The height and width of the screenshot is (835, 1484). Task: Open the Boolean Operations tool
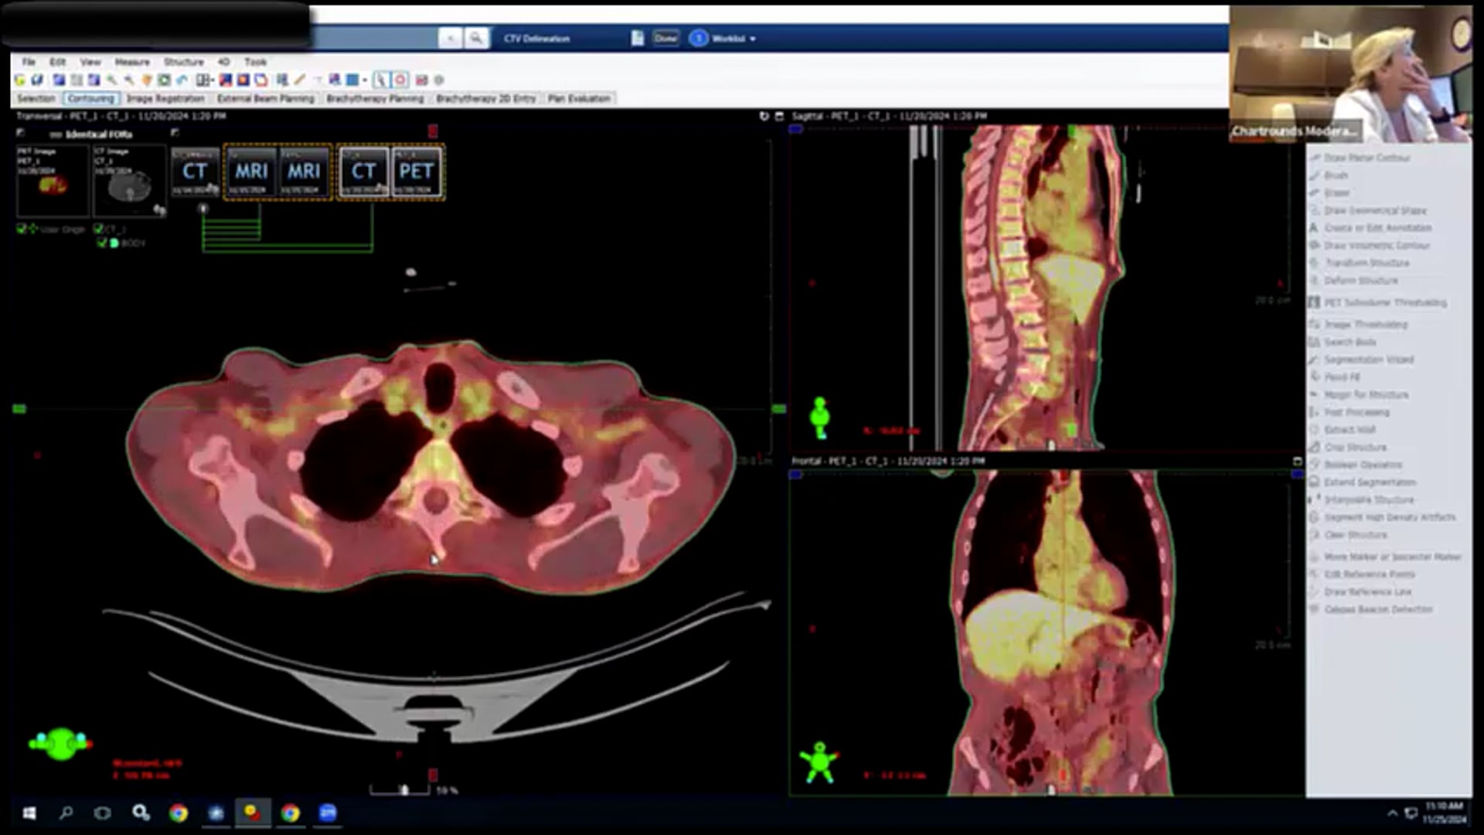[1363, 464]
